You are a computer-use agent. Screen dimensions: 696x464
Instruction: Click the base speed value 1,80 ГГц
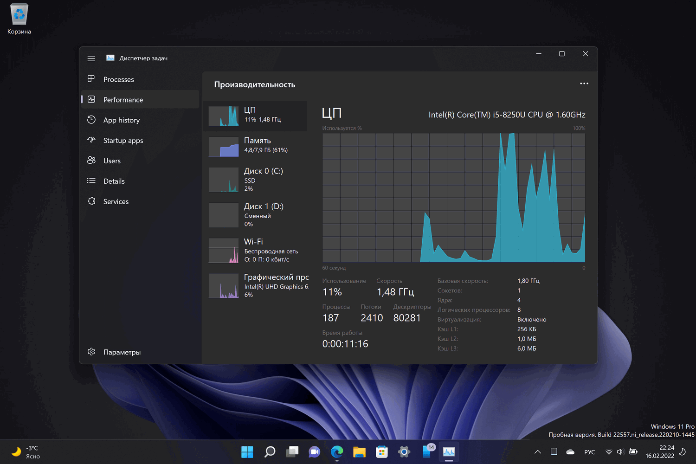point(528,281)
